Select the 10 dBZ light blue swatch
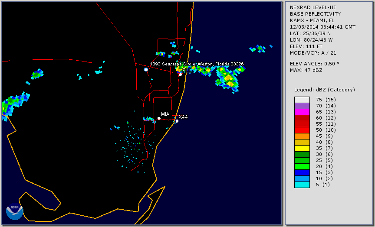The height and width of the screenshot is (227, 375). tap(302, 179)
